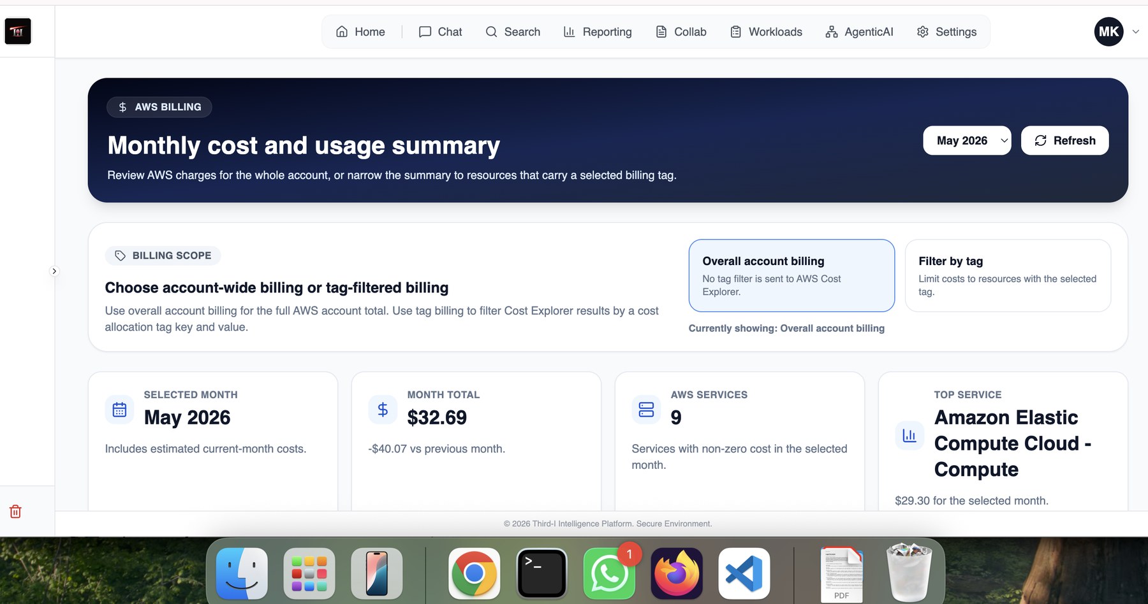Open the May 2026 month dropdown

[x=967, y=141]
